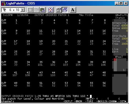Viewport: 129px width, 104px height.
Task: Click output number 24
Action: (x=104, y=41)
